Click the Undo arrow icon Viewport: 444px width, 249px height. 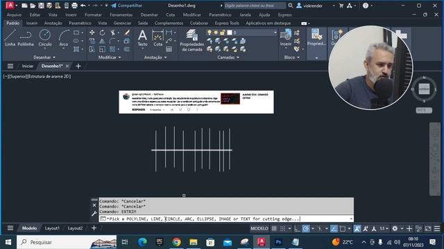(x=83, y=6)
